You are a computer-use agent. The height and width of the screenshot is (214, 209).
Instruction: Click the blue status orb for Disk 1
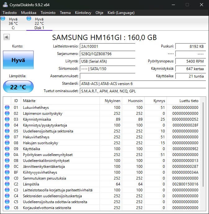pyautogui.click(x=29, y=18)
